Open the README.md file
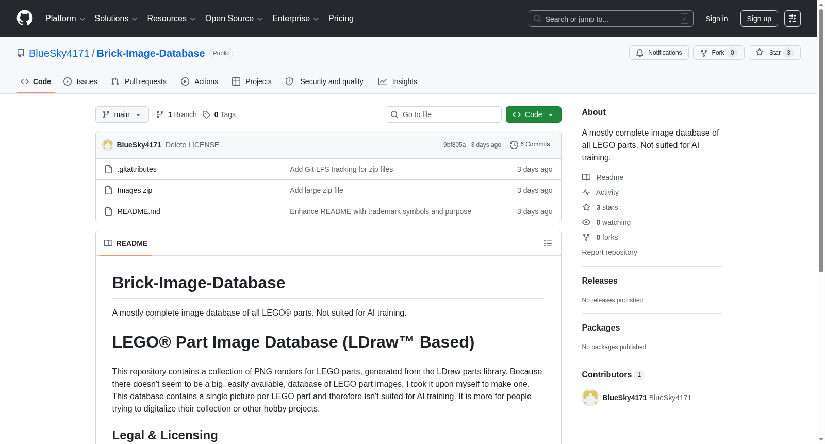Viewport: 825px width, 444px height. point(139,211)
